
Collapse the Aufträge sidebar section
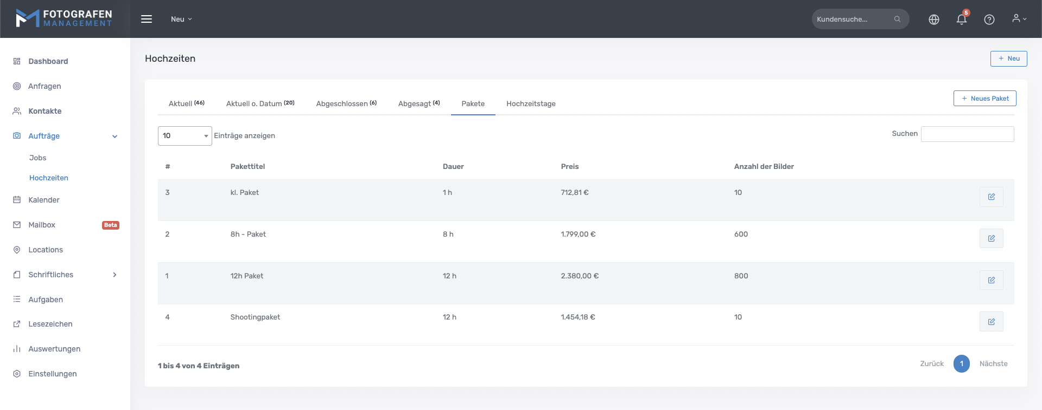115,136
